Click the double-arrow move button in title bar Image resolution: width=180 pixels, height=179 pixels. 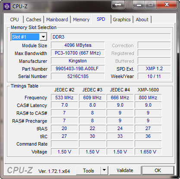pos(118,5)
